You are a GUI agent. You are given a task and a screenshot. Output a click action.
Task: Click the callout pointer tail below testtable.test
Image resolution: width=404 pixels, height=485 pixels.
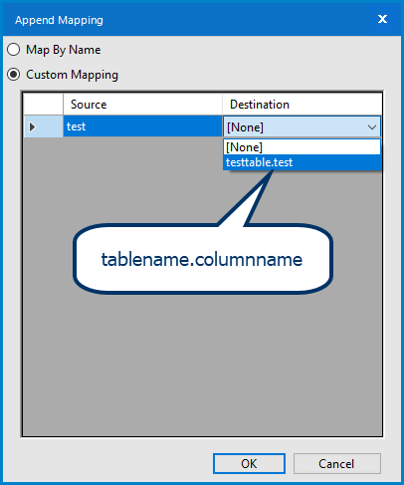pos(249,199)
